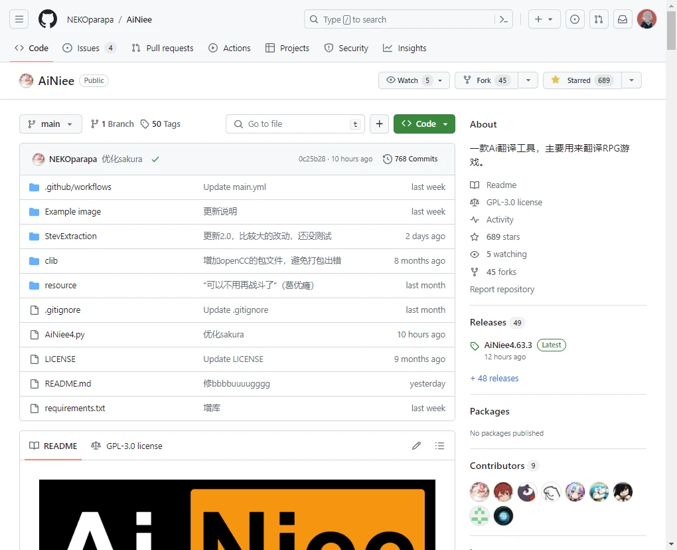Open the Insights tab
The image size is (677, 550).
[x=405, y=48]
